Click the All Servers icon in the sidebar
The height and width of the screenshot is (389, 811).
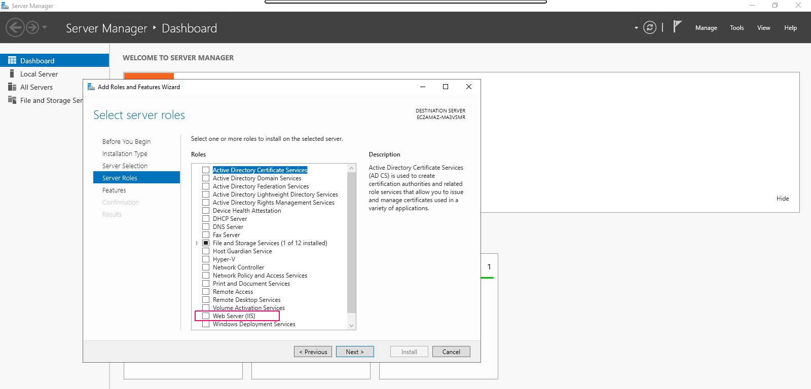pos(12,87)
